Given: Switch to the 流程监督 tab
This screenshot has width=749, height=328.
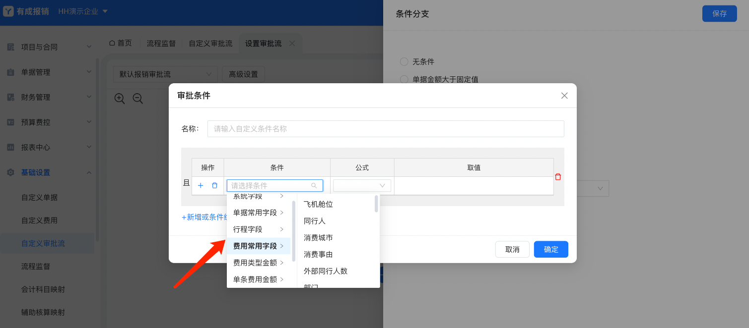Looking at the screenshot, I should coord(161,44).
